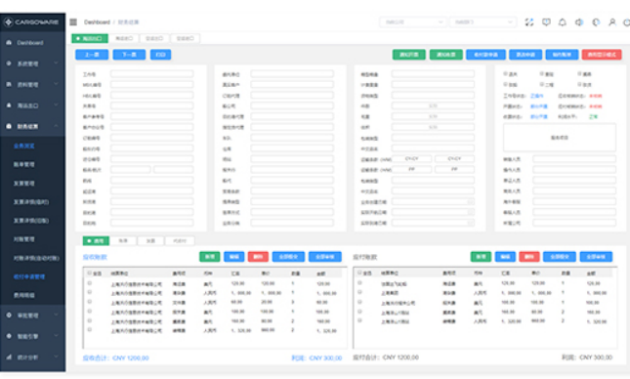Tick select-all checkbox in payables table
The height and width of the screenshot is (379, 630).
[359, 273]
